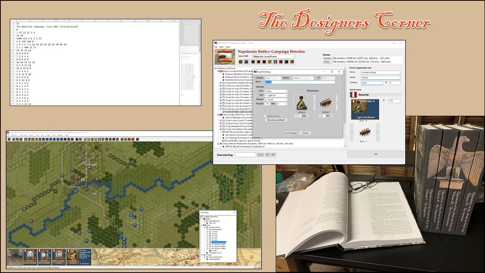Screen dimensions: 485x273
Task: Click the Save Changes button in the Org/Unit Dialog
Action: 290,133
